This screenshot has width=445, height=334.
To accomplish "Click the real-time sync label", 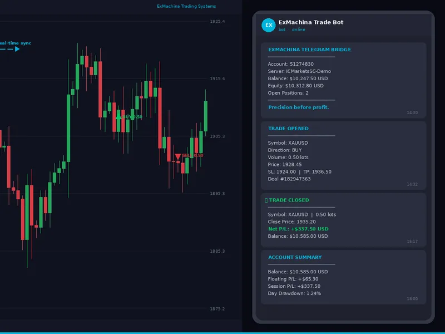I will (x=16, y=43).
